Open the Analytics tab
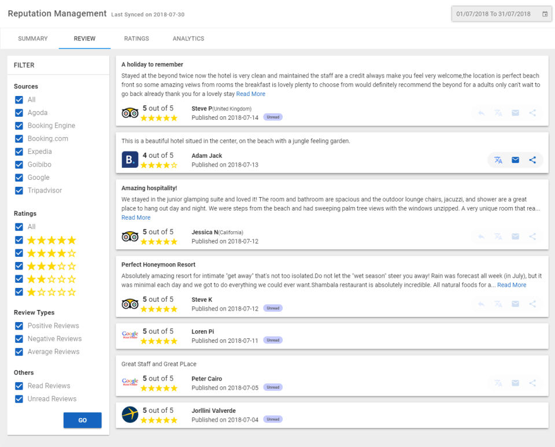555x447 pixels. click(188, 39)
